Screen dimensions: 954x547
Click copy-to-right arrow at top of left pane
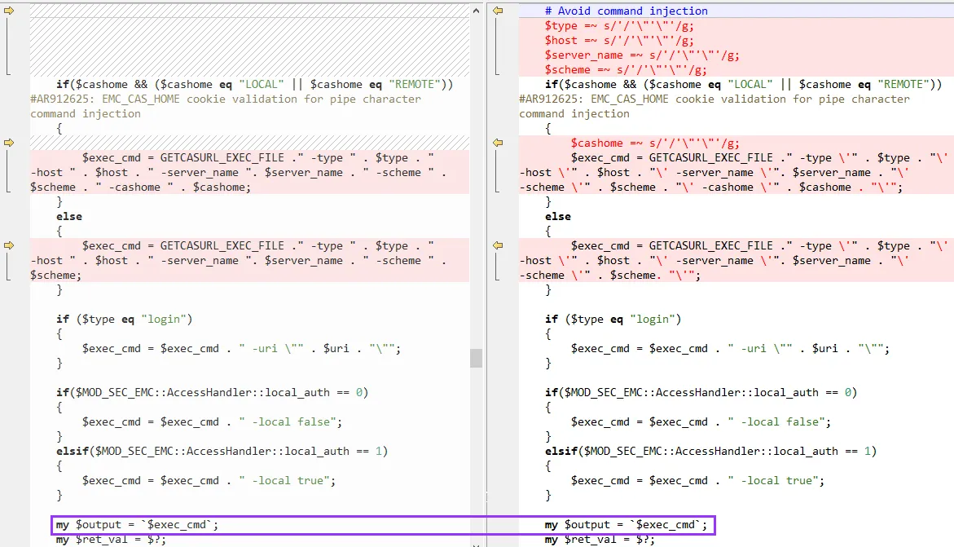coord(9,11)
